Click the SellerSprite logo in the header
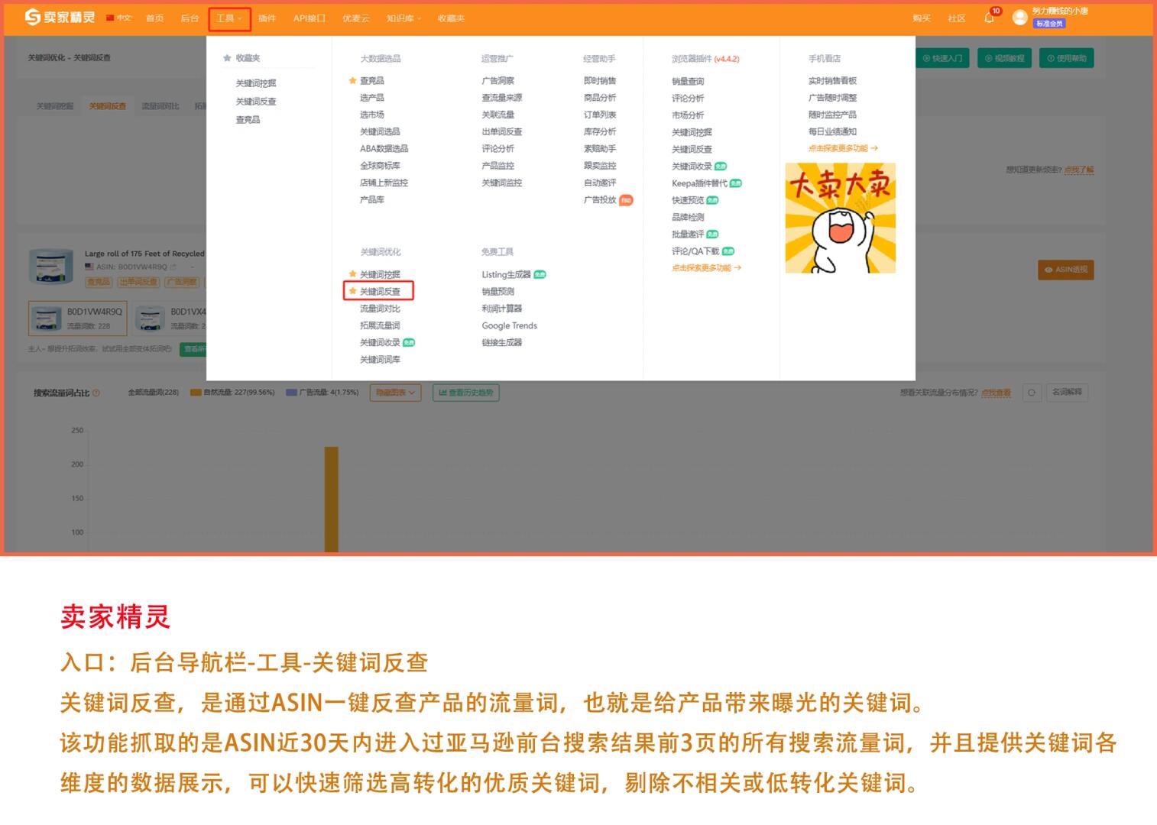The width and height of the screenshot is (1157, 825). [x=60, y=17]
